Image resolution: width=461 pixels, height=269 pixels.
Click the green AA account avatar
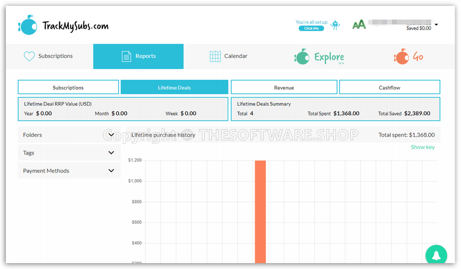359,25
